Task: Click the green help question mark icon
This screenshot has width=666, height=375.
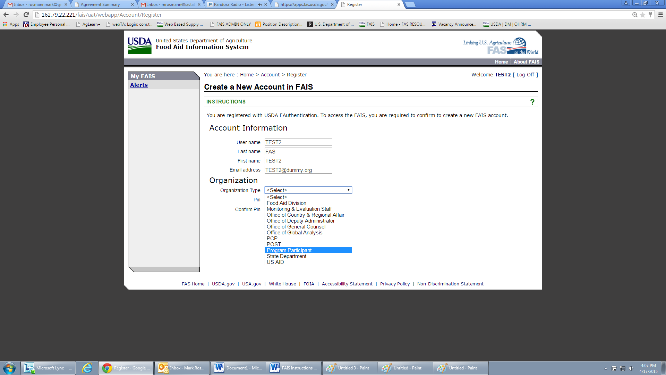Action: tap(532, 102)
